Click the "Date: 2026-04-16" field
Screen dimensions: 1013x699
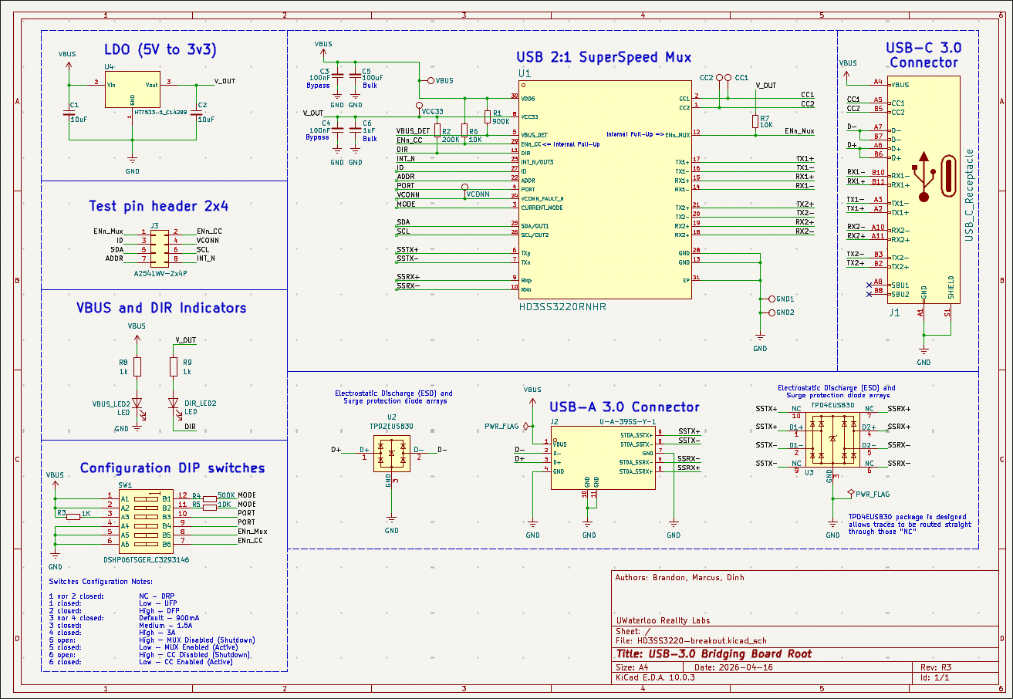pyautogui.click(x=734, y=667)
